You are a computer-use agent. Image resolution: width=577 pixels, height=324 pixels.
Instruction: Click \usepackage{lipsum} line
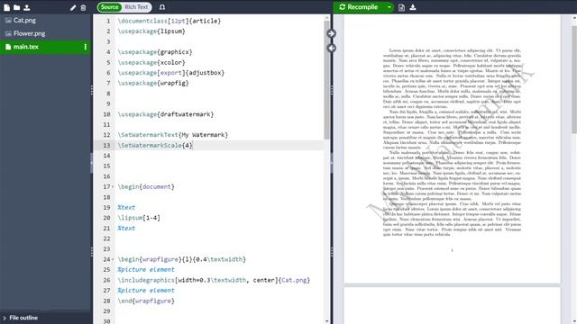point(151,31)
